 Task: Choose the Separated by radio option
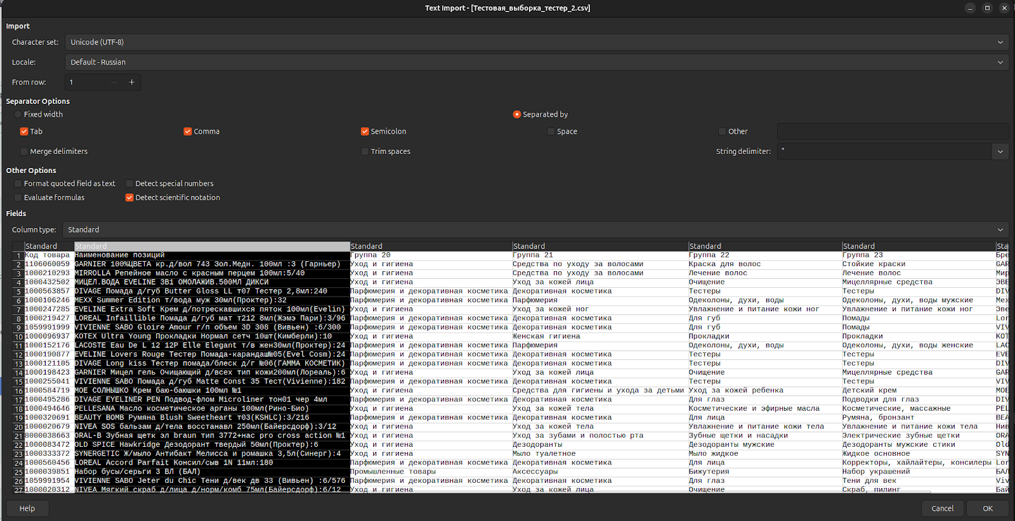tap(517, 115)
